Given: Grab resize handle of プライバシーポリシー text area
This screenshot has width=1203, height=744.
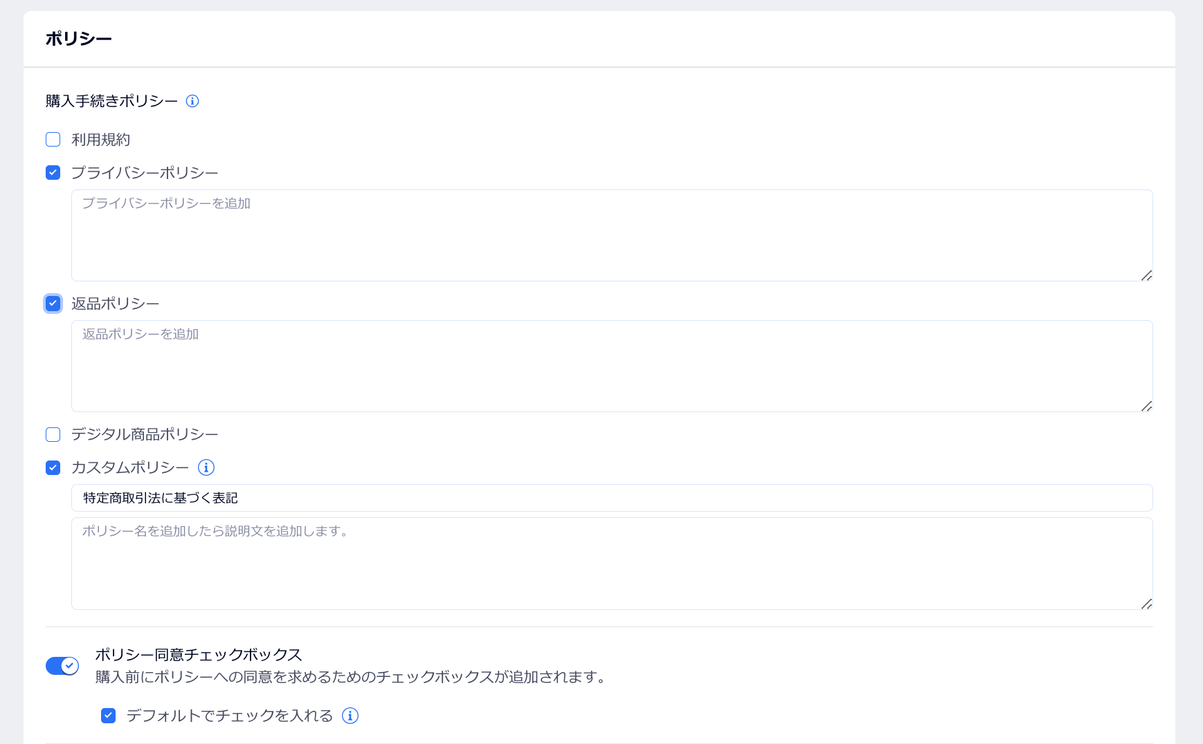Looking at the screenshot, I should click(x=1146, y=275).
